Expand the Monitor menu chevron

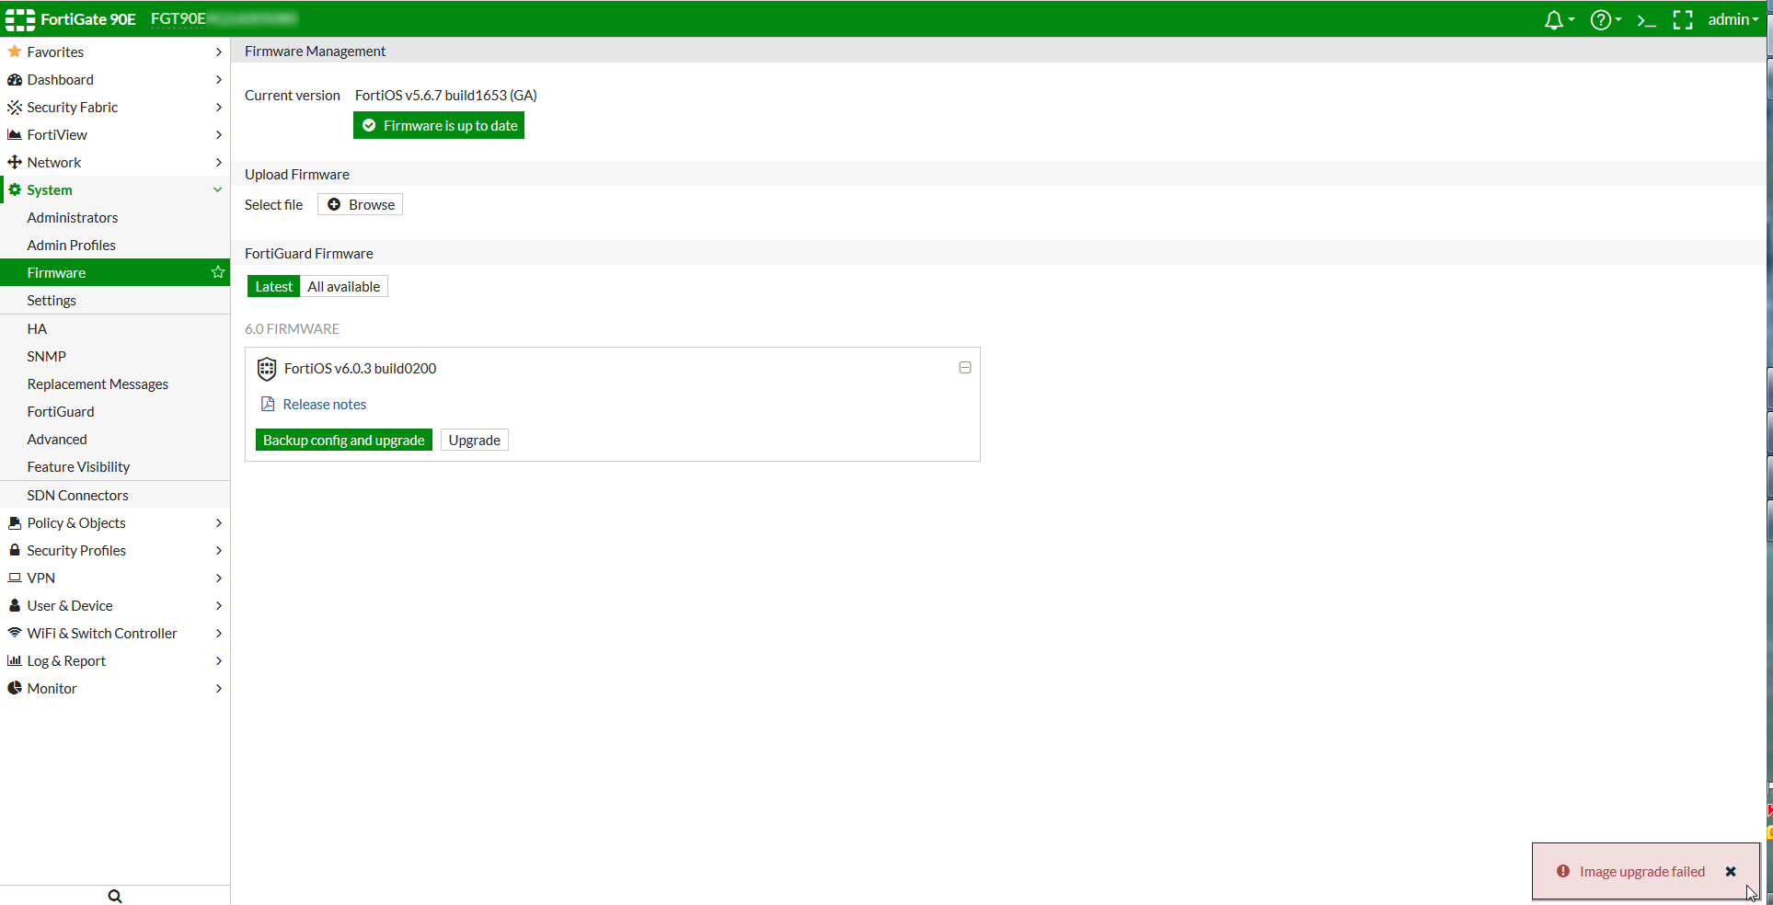[219, 688]
